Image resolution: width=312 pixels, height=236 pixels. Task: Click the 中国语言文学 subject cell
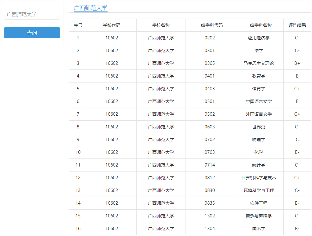pyautogui.click(x=259, y=101)
